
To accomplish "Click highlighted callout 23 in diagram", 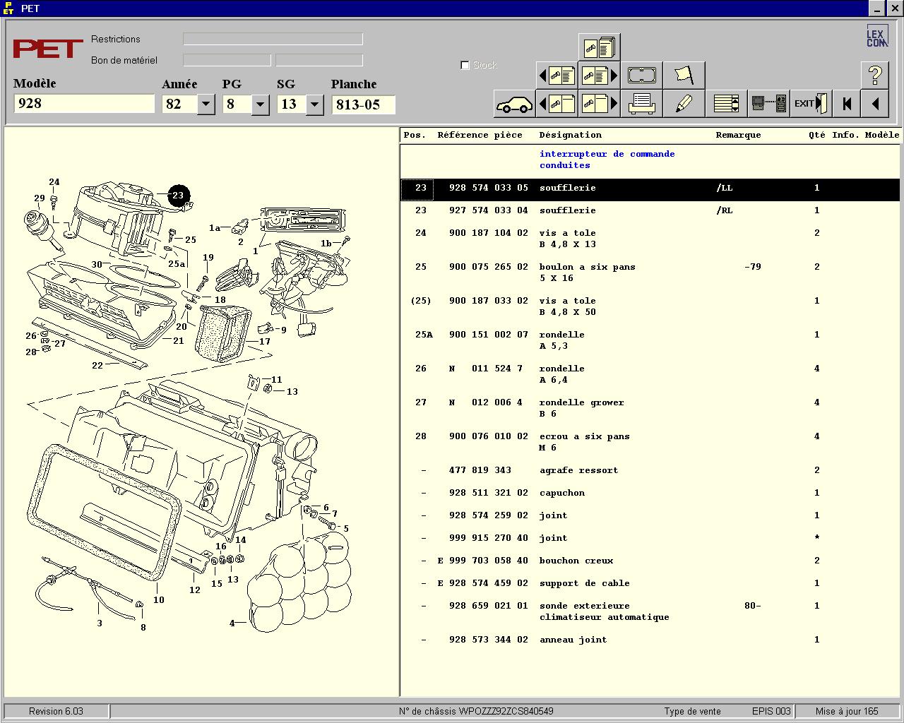I will (x=178, y=196).
